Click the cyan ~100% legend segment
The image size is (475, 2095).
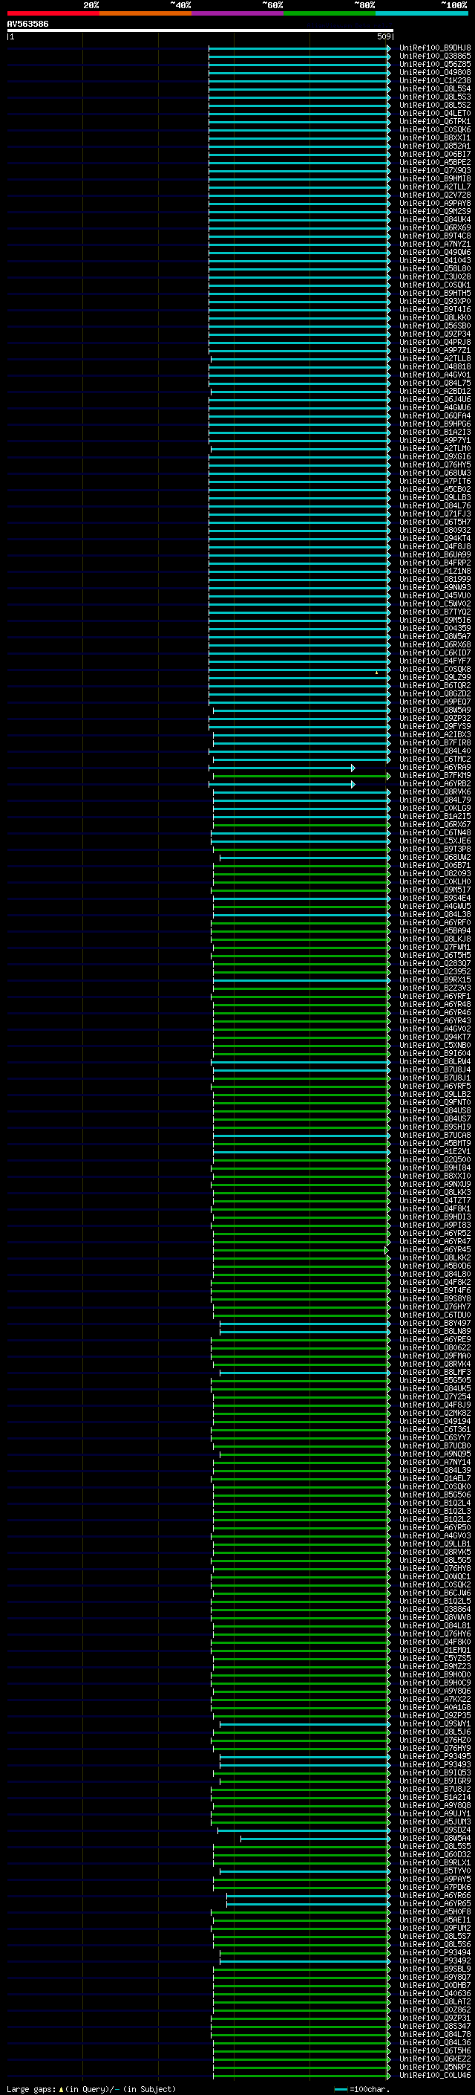point(422,13)
